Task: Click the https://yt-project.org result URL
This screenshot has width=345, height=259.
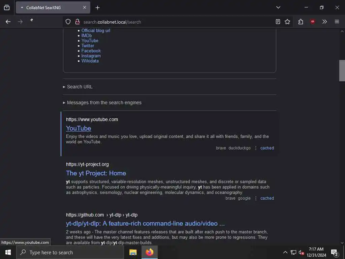Action: (x=87, y=164)
